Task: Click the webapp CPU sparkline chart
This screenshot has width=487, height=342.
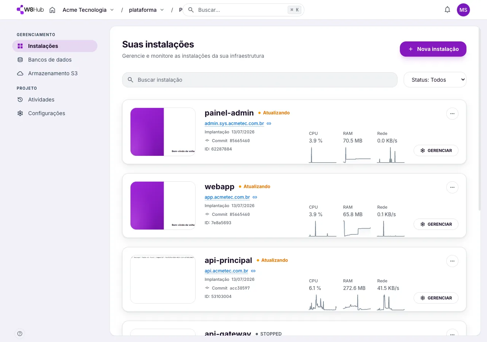Action: pos(323,229)
